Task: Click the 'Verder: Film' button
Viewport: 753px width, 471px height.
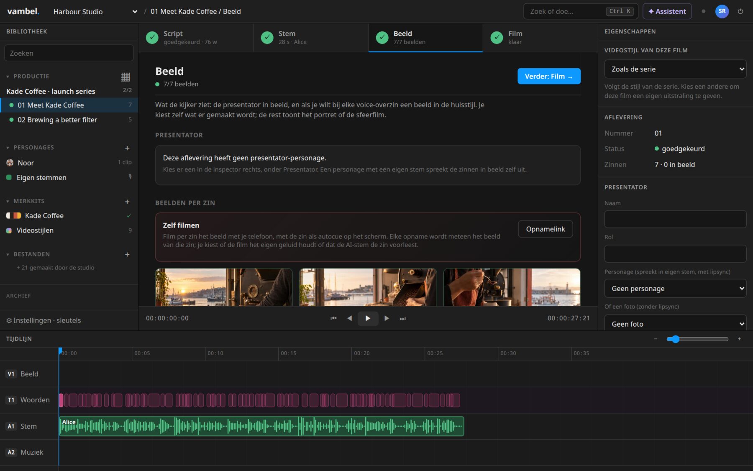Action: click(x=549, y=76)
